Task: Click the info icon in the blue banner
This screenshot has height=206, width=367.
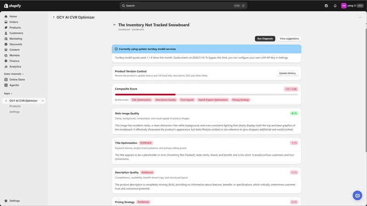Action: tap(117, 49)
